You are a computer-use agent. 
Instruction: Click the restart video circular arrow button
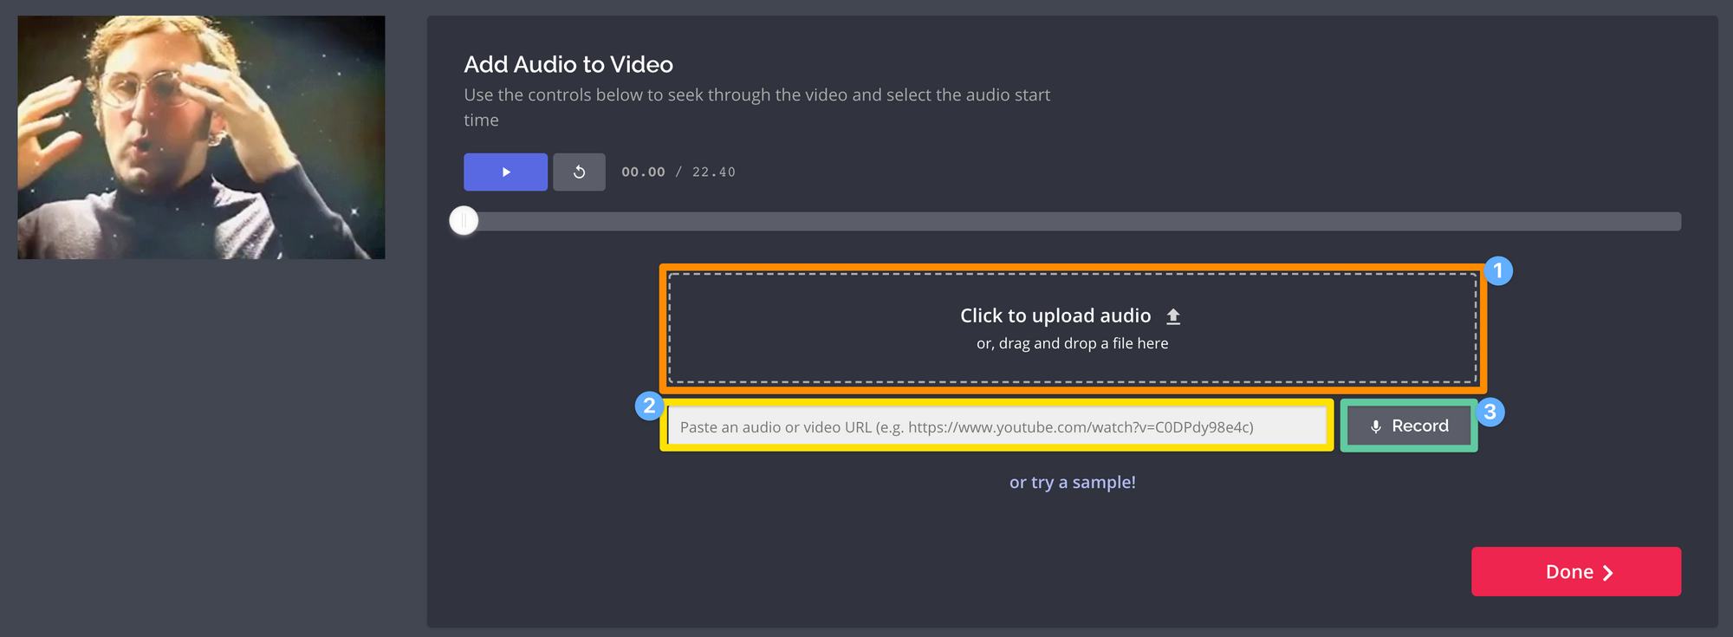(x=579, y=172)
